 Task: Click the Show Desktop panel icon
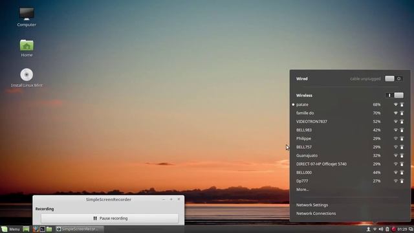(x=26, y=229)
